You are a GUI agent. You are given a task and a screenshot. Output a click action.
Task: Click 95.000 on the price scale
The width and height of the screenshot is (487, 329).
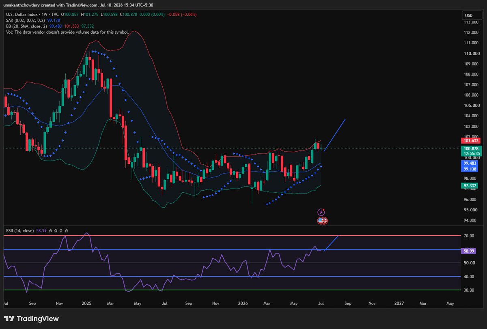(471, 210)
